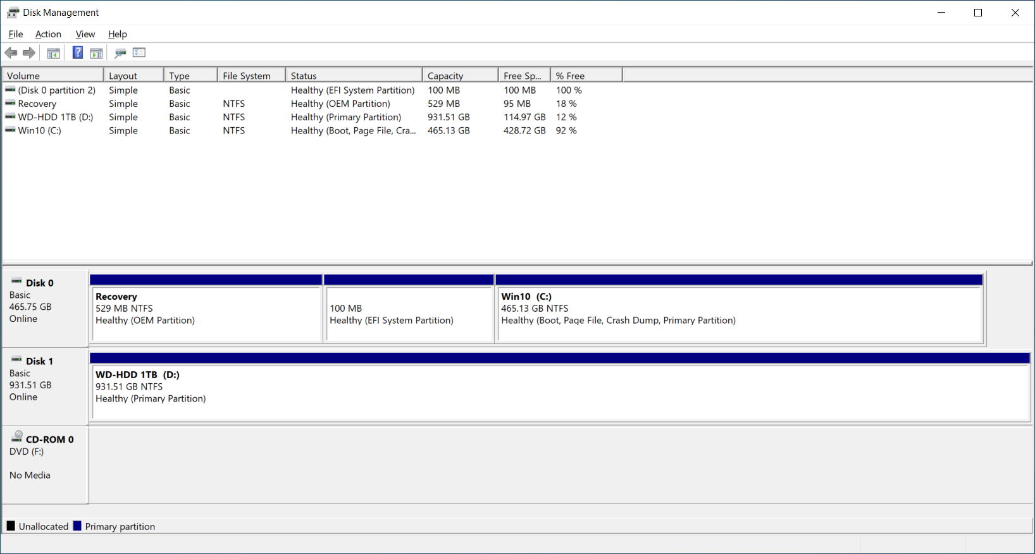This screenshot has height=554, width=1035.
Task: Sort by the Layout column header
Action: point(134,75)
